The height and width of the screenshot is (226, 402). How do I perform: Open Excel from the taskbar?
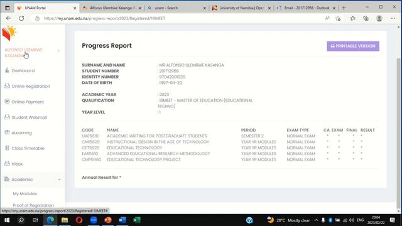(137, 220)
